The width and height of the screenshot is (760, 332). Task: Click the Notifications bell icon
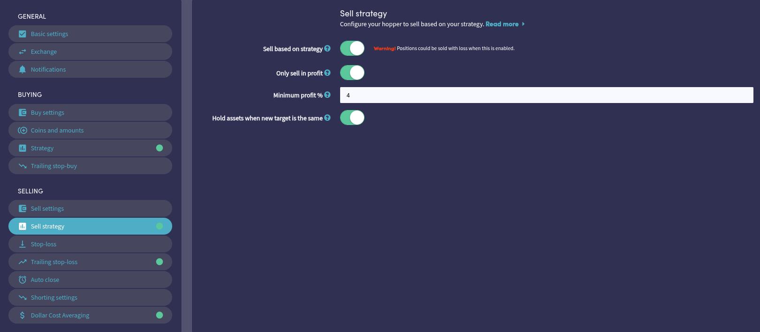coord(23,70)
